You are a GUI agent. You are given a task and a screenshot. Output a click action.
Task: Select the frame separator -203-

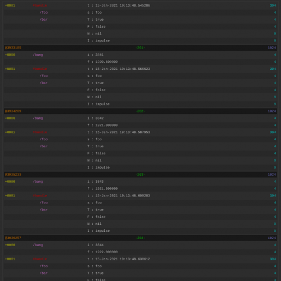pyautogui.click(x=140, y=175)
